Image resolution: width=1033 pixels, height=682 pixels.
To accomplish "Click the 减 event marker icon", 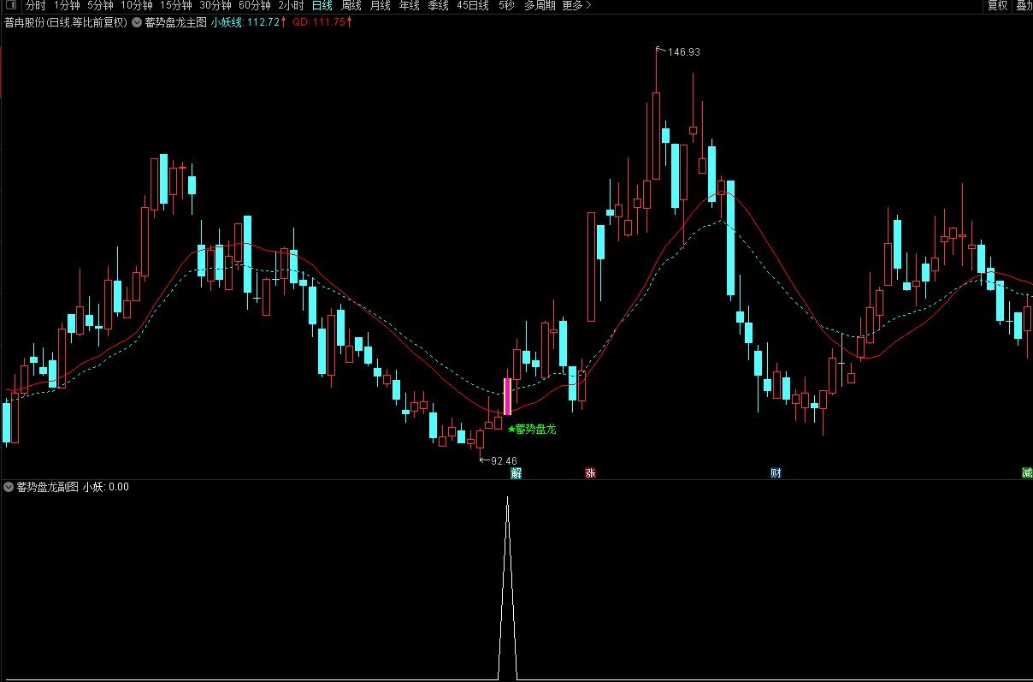I will [1027, 473].
